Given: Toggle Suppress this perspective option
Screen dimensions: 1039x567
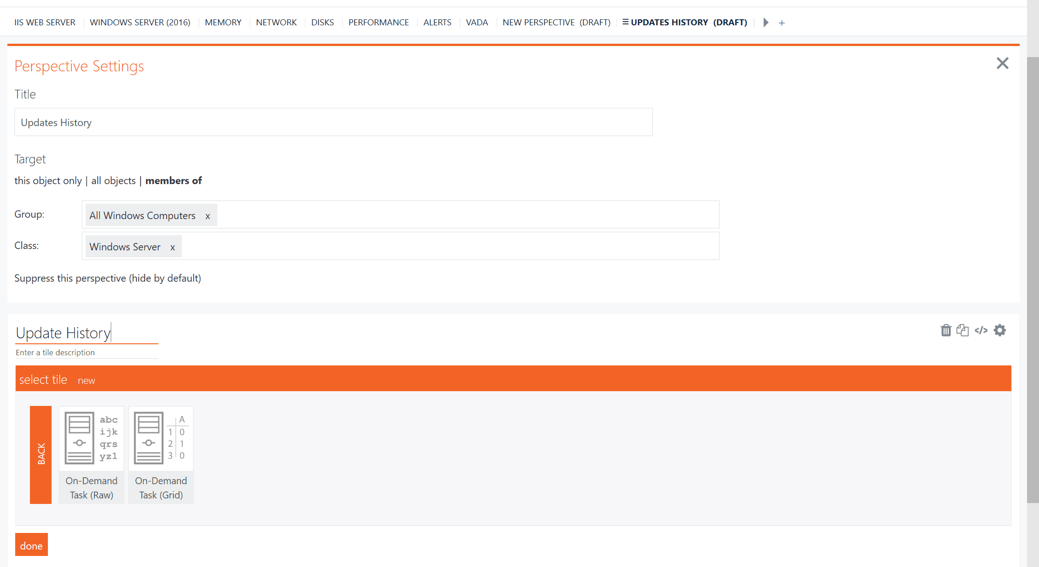Looking at the screenshot, I should click(107, 278).
